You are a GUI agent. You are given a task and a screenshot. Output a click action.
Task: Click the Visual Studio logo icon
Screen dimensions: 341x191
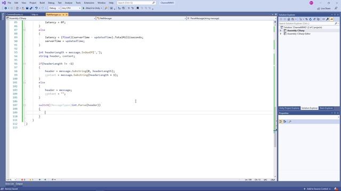coord(4,3)
